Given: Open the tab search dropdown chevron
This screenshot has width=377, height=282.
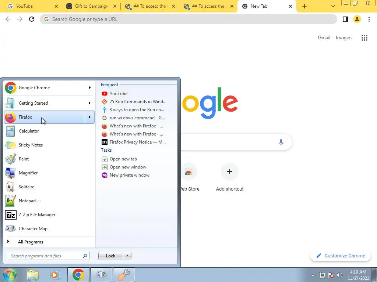Looking at the screenshot, I should point(333,6).
